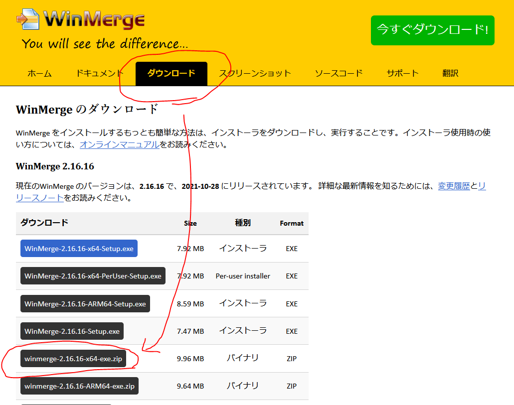
Task: Click the WinMerge logo icon
Action: click(28, 19)
